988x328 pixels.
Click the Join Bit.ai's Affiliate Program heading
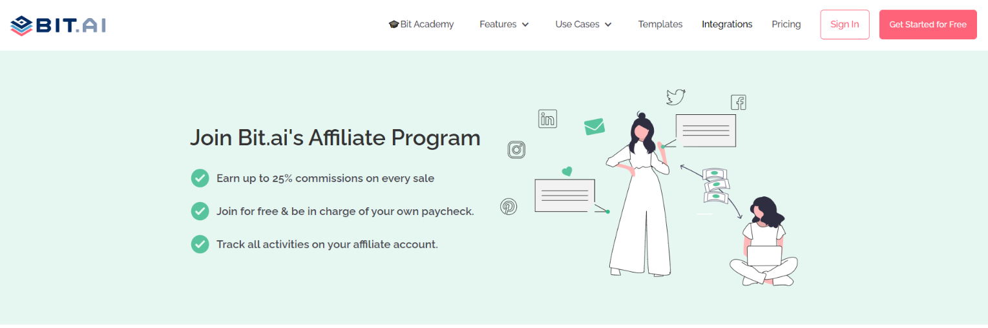click(335, 138)
